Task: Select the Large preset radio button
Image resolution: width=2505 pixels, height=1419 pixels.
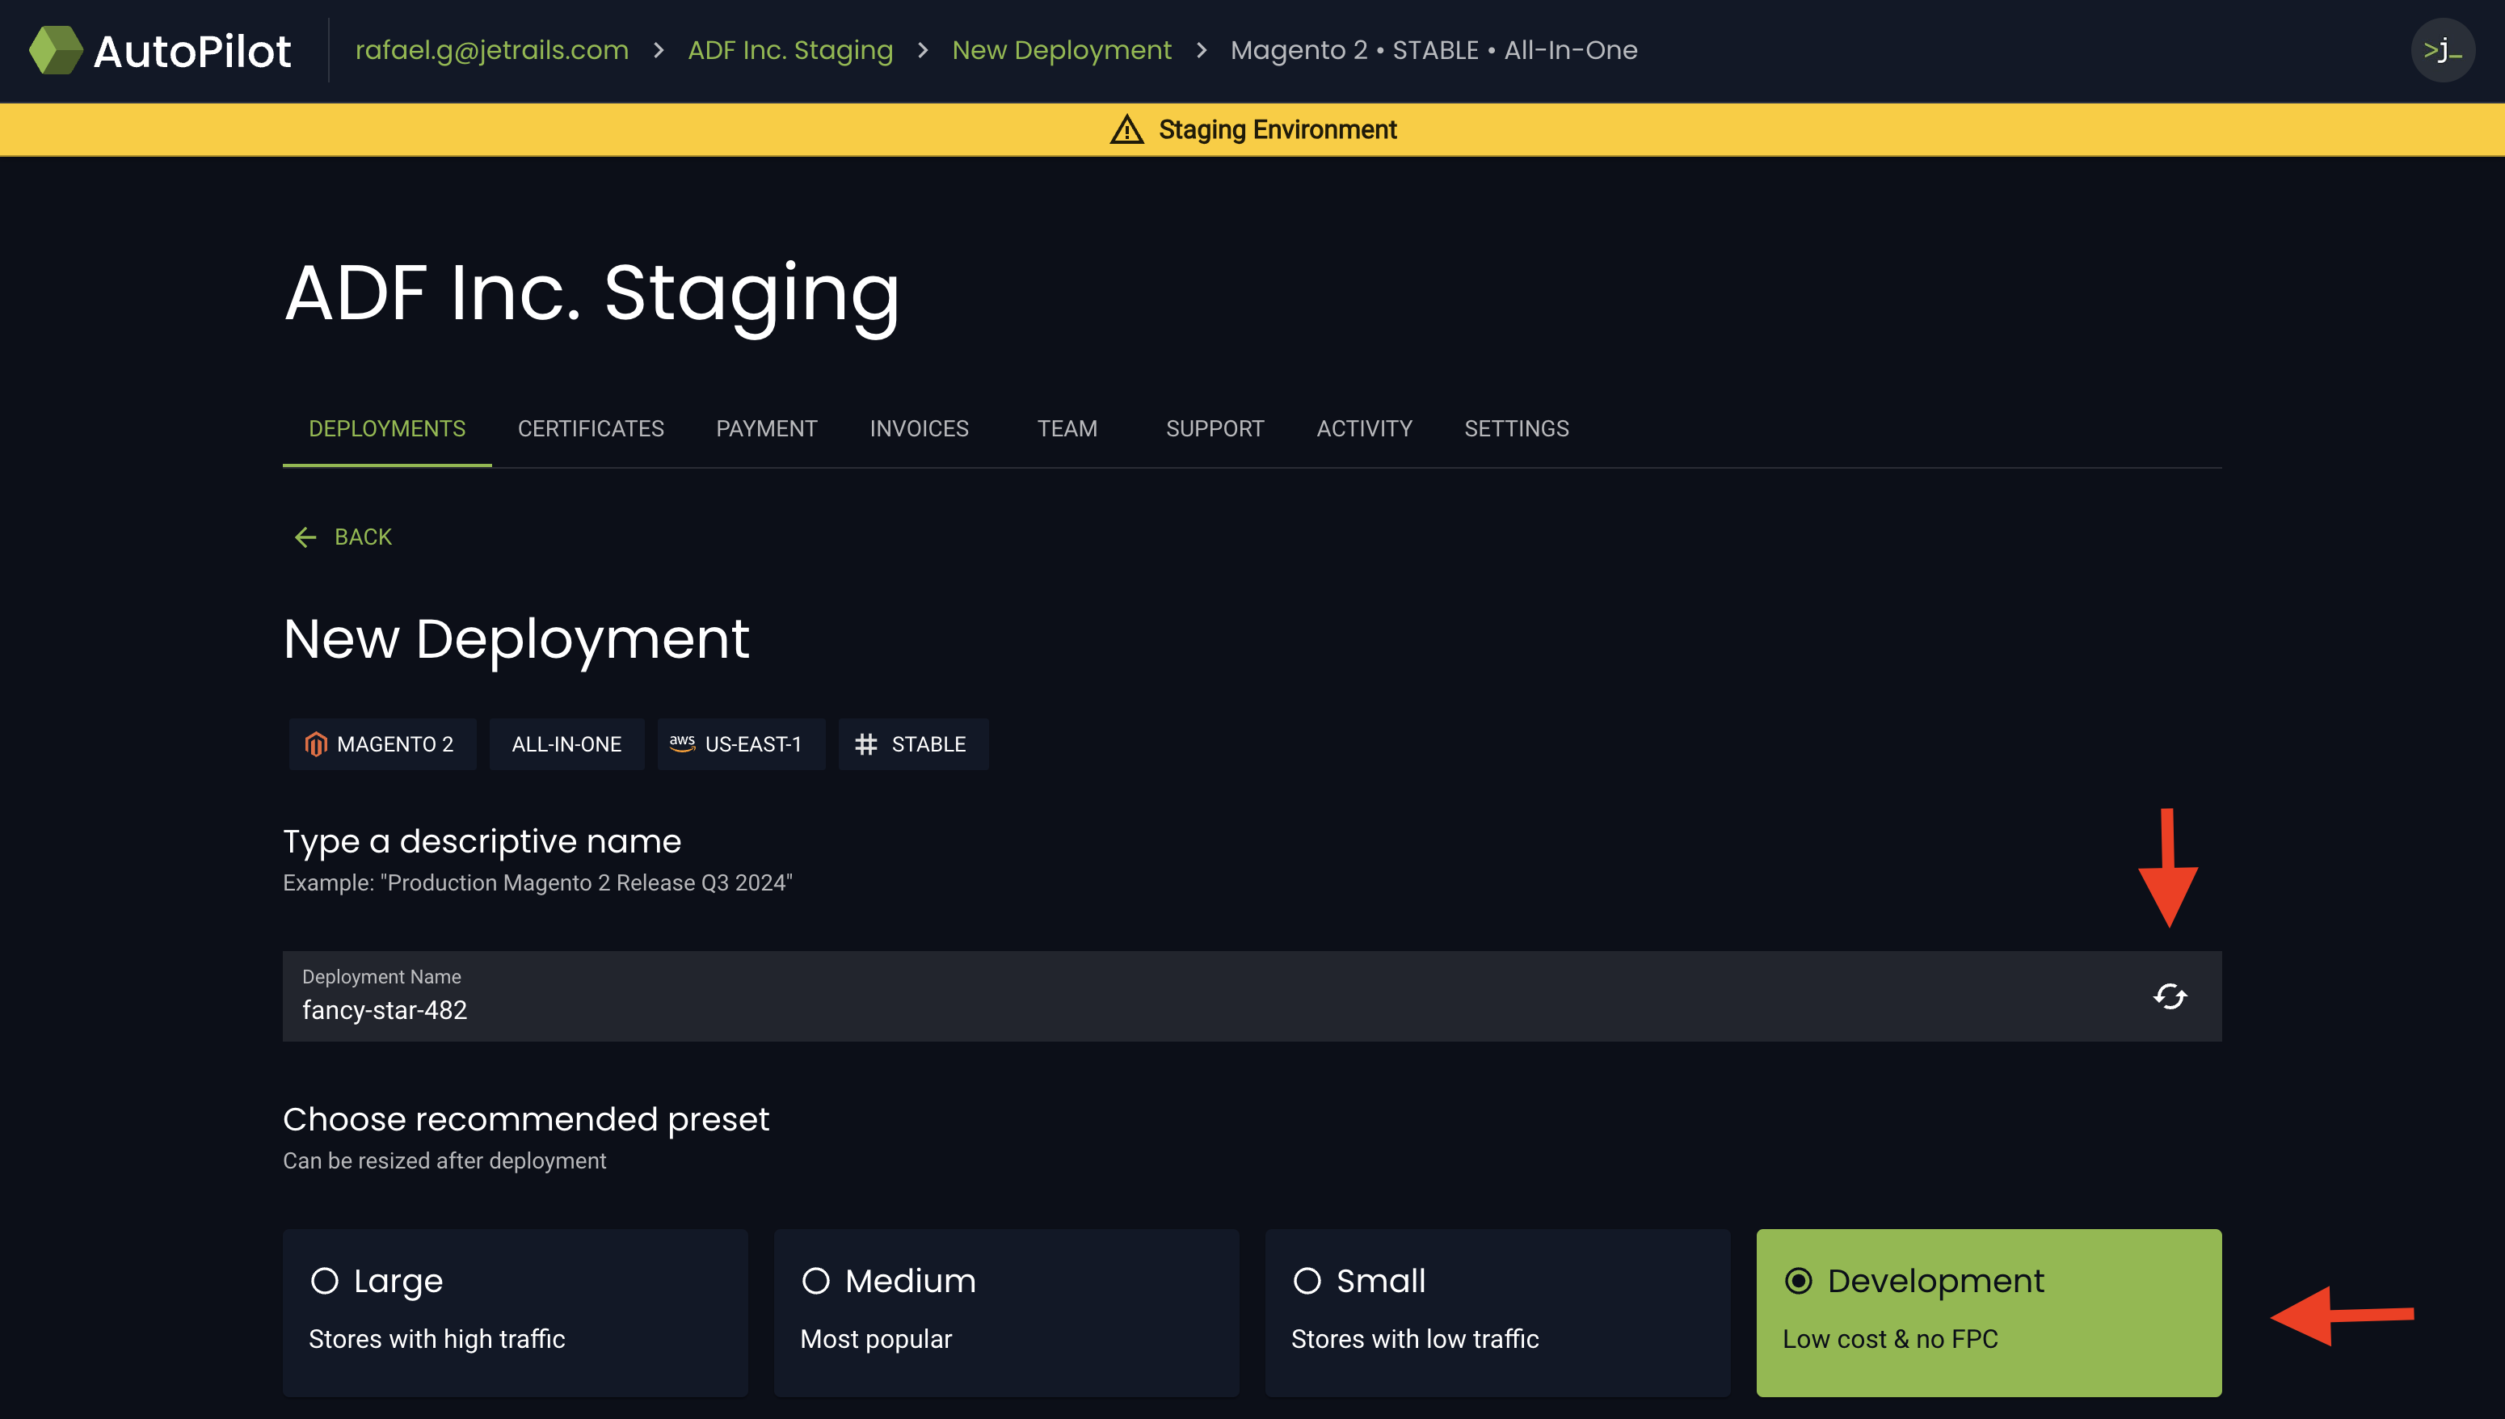Action: 326,1281
